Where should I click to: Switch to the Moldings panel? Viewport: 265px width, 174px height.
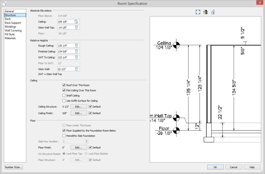(x=10, y=27)
